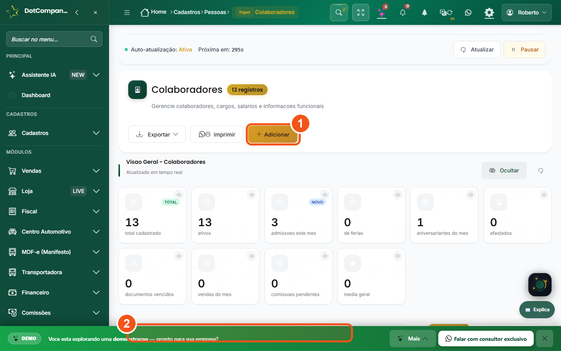Expand the Mais menu in demo bar
The width and height of the screenshot is (561, 351).
tap(413, 339)
